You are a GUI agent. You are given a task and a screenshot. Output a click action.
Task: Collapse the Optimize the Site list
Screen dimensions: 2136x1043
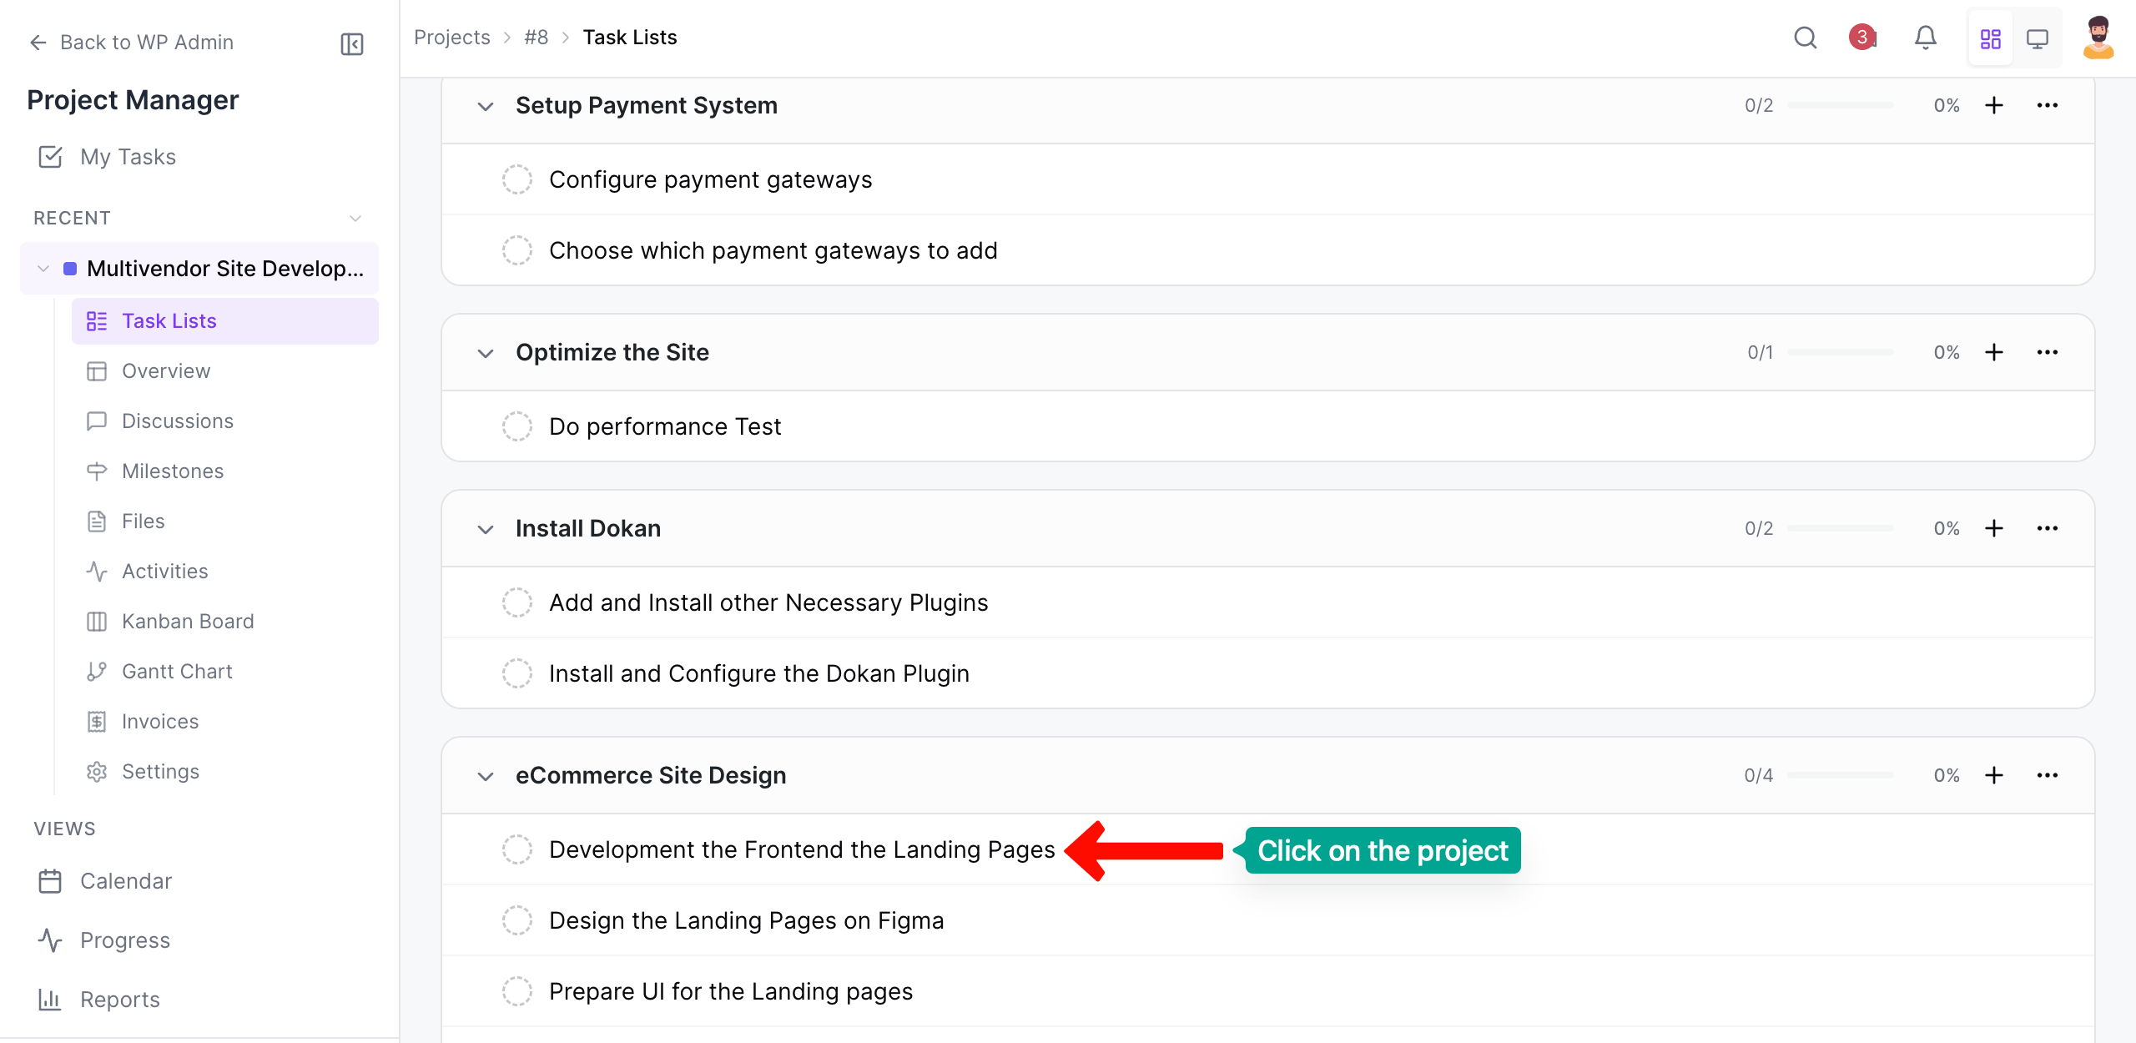(486, 353)
